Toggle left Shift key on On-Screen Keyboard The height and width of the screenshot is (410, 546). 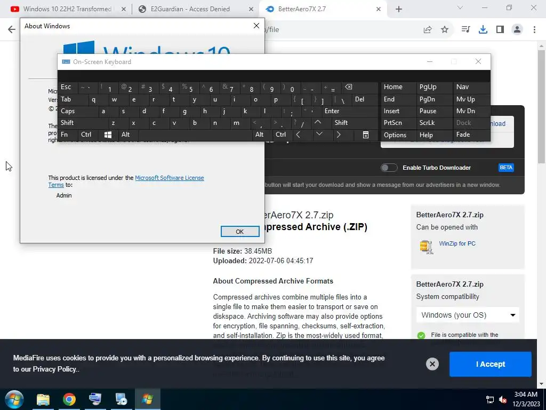83,123
